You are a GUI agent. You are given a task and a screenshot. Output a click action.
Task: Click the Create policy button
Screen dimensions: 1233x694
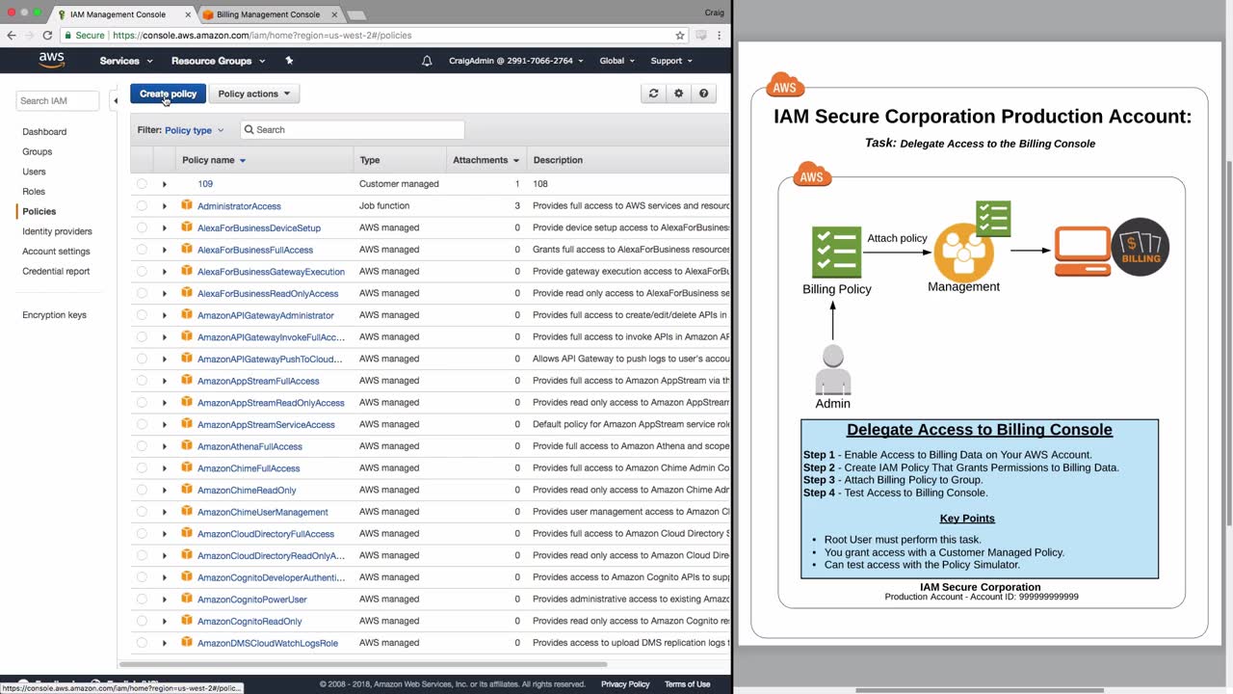(168, 93)
